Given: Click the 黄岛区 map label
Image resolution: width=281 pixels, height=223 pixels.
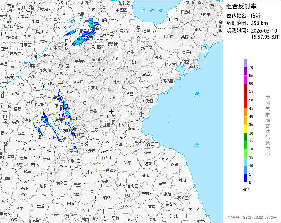Looking at the screenshot, I should coord(168,81).
